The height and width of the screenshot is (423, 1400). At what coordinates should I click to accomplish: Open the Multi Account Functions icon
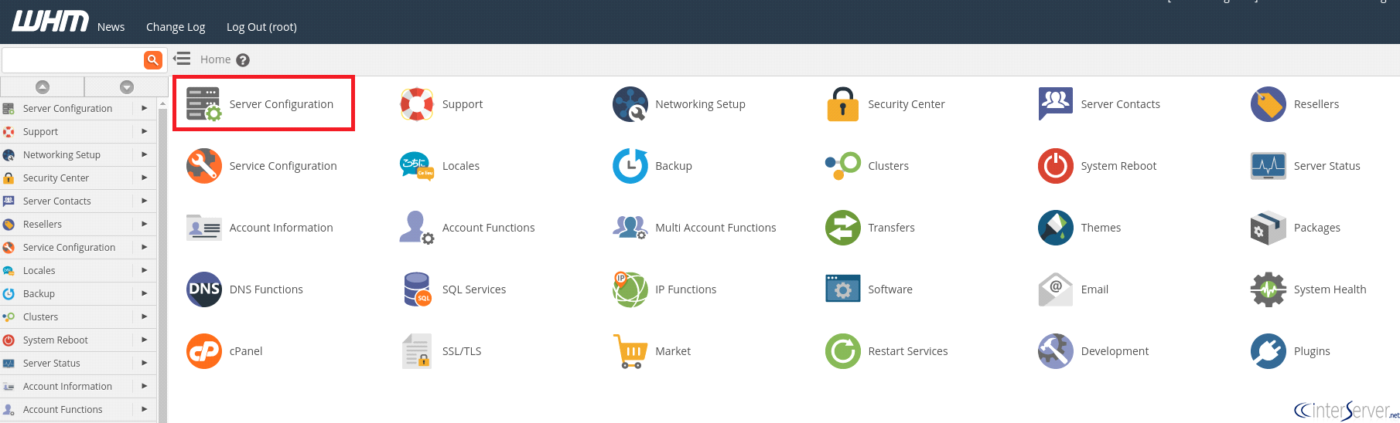click(x=630, y=228)
